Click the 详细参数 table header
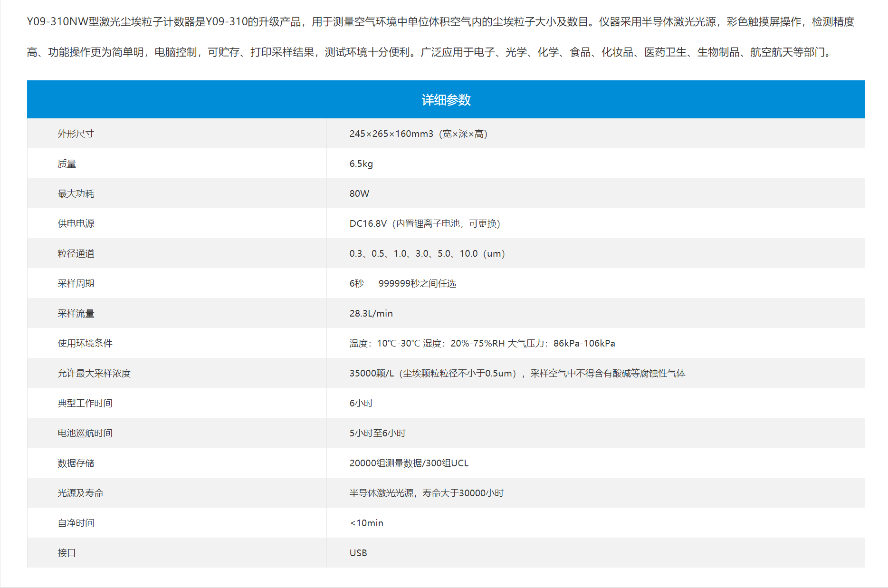This screenshot has width=888, height=588. point(446,100)
